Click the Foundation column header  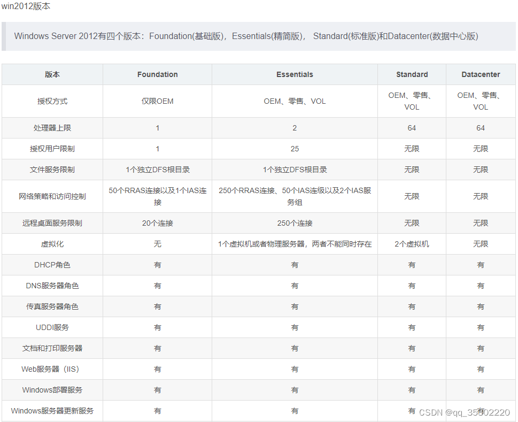click(157, 74)
